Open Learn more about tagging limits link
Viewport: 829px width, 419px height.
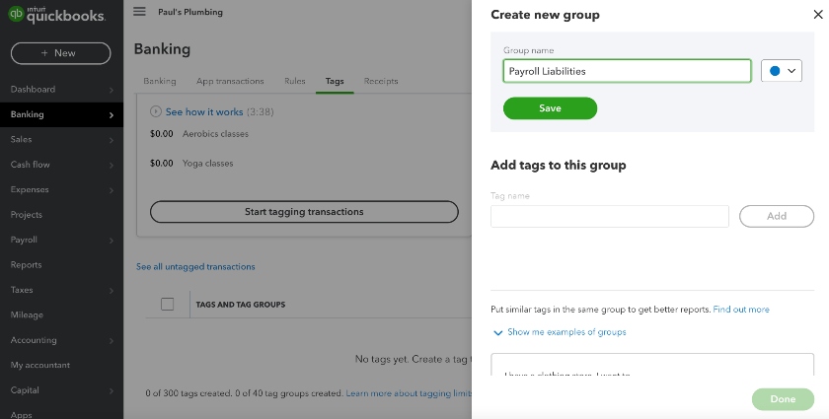coord(409,393)
